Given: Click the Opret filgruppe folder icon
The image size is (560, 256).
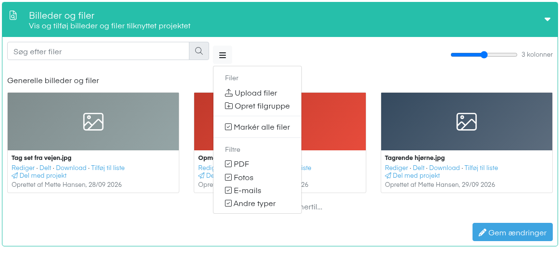Looking at the screenshot, I should click(229, 106).
